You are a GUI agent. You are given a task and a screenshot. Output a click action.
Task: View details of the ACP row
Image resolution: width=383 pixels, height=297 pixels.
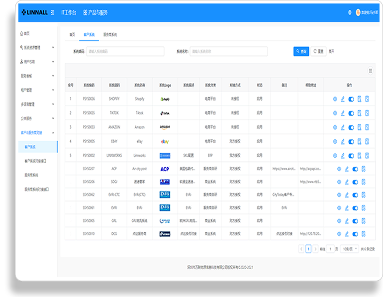pyautogui.click(x=339, y=169)
